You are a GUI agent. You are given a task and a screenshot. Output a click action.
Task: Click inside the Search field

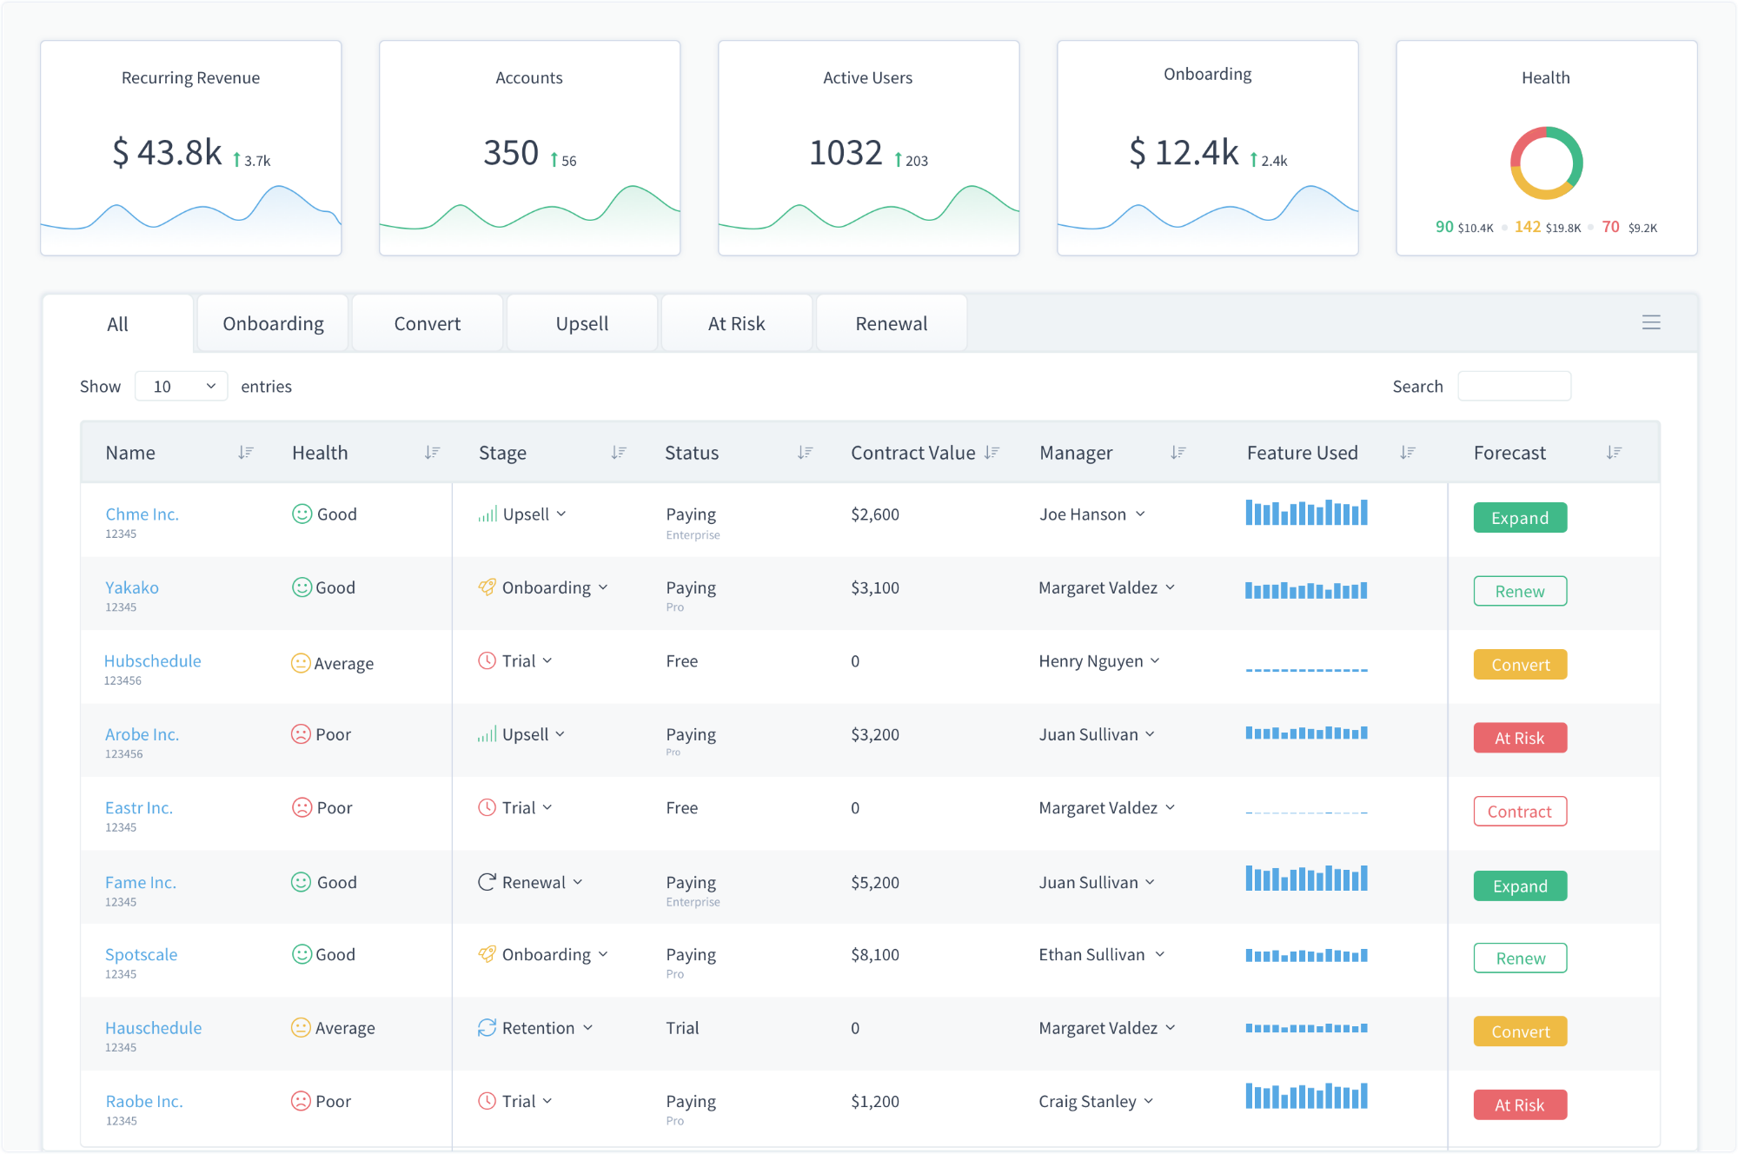[1515, 386]
